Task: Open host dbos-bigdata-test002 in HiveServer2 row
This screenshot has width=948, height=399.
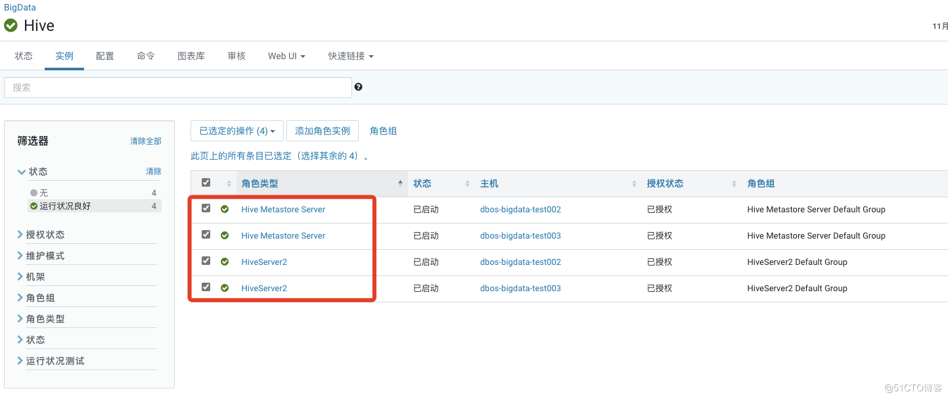Action: [x=520, y=262]
